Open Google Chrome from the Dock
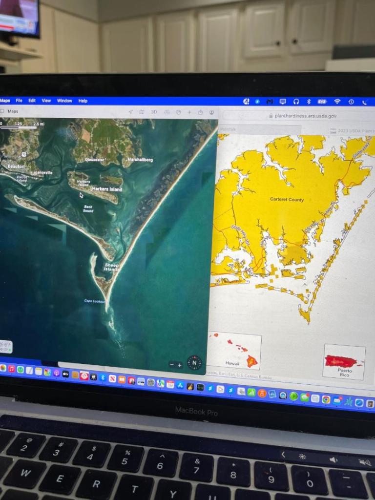 coord(326,399)
